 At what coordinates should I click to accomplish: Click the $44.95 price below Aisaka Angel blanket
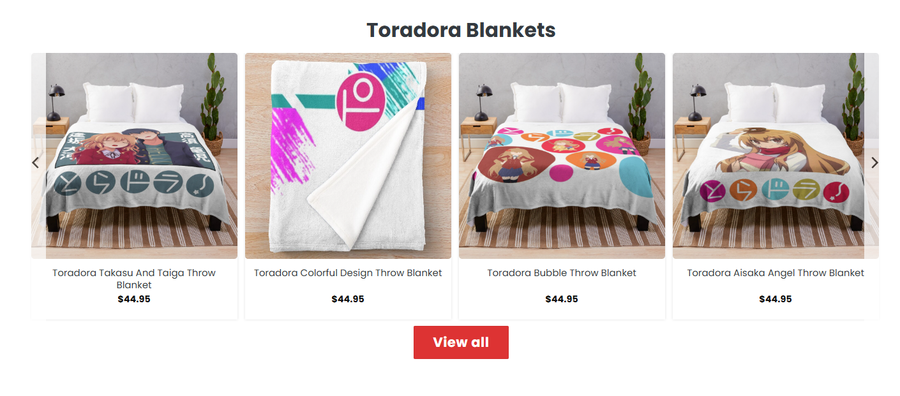pos(776,299)
